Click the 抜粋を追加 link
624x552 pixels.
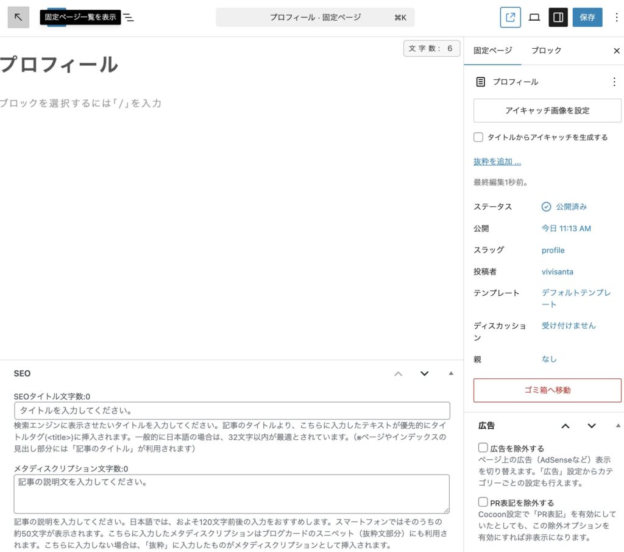[497, 162]
